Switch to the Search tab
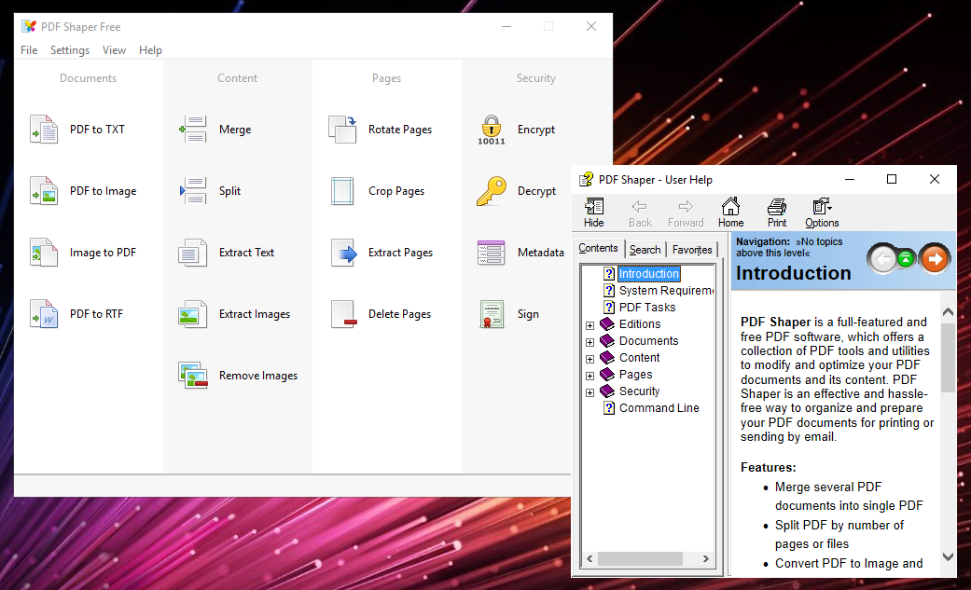Image resolution: width=971 pixels, height=590 pixels. pyautogui.click(x=645, y=249)
